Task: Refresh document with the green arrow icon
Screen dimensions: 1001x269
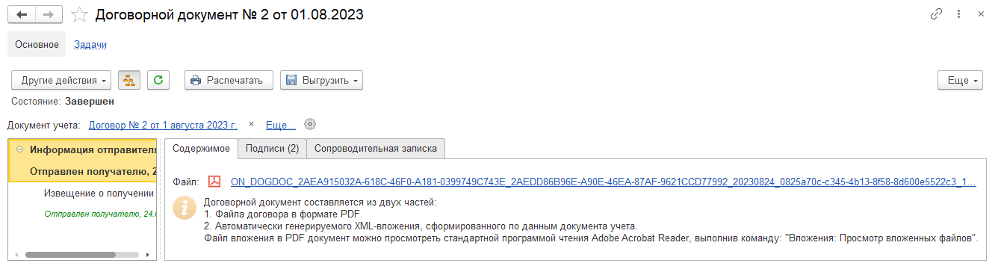Action: 158,80
